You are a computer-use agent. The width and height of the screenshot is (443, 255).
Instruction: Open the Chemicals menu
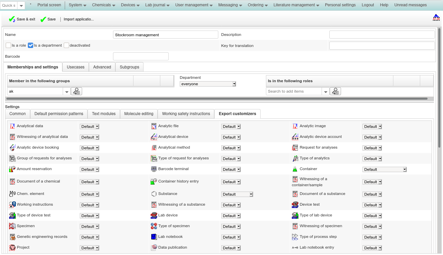coord(104,5)
